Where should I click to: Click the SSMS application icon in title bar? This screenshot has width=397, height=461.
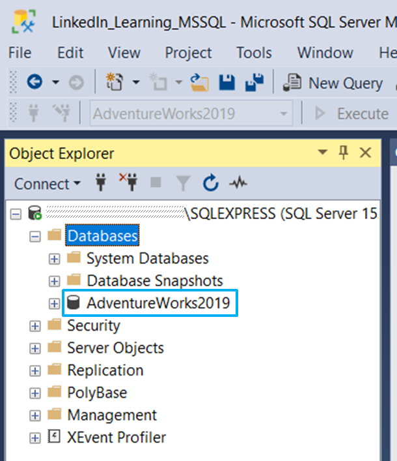point(24,22)
